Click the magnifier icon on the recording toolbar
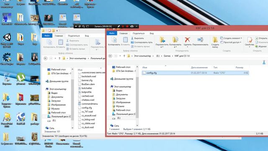The image size is (268, 151). pyautogui.click(x=83, y=26)
